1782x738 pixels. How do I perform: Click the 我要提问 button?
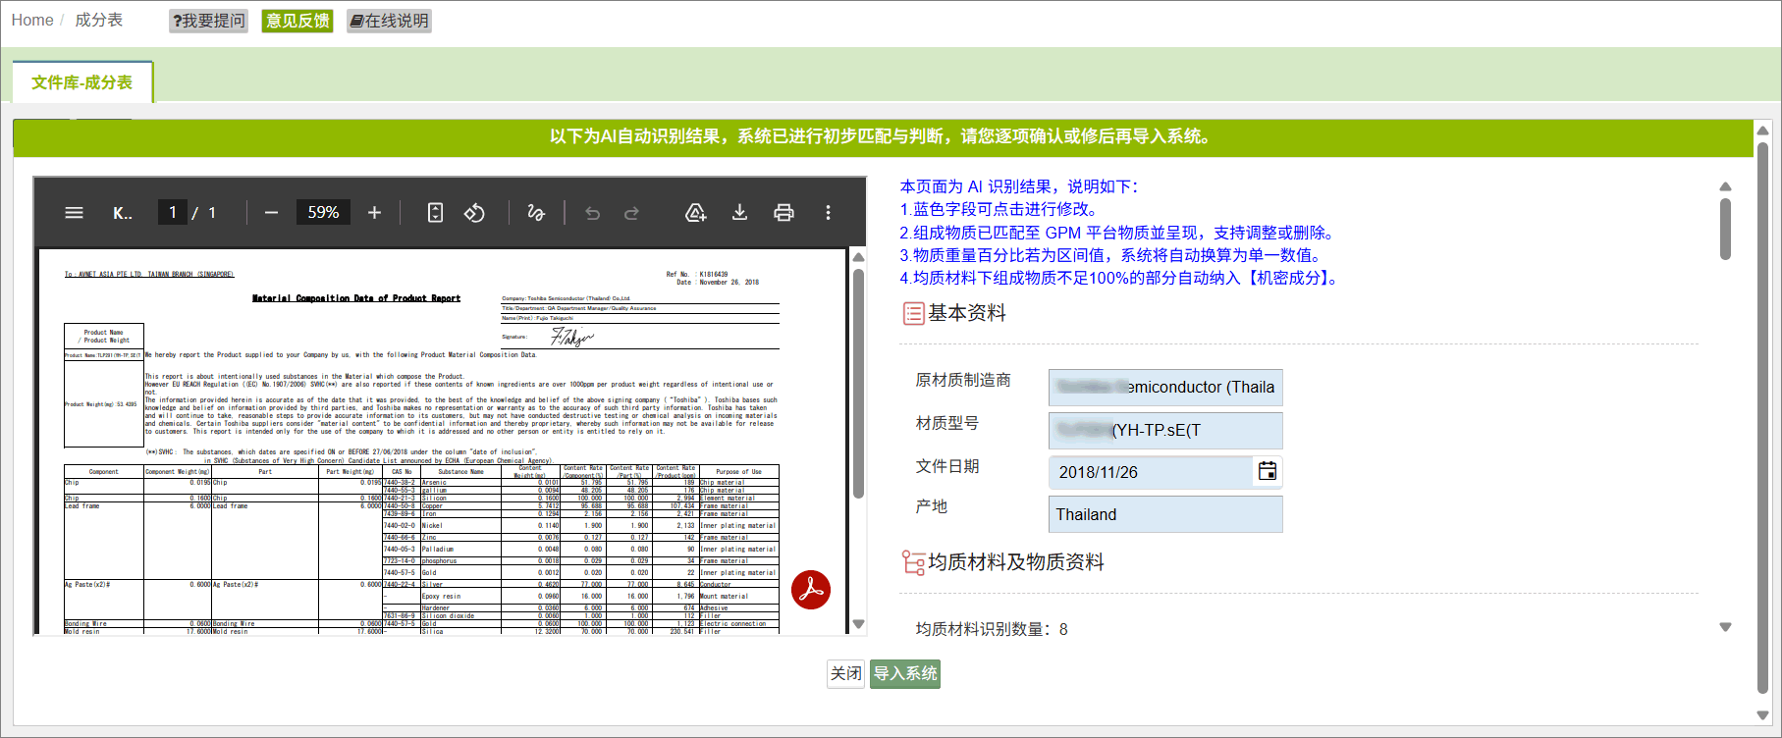[x=208, y=21]
